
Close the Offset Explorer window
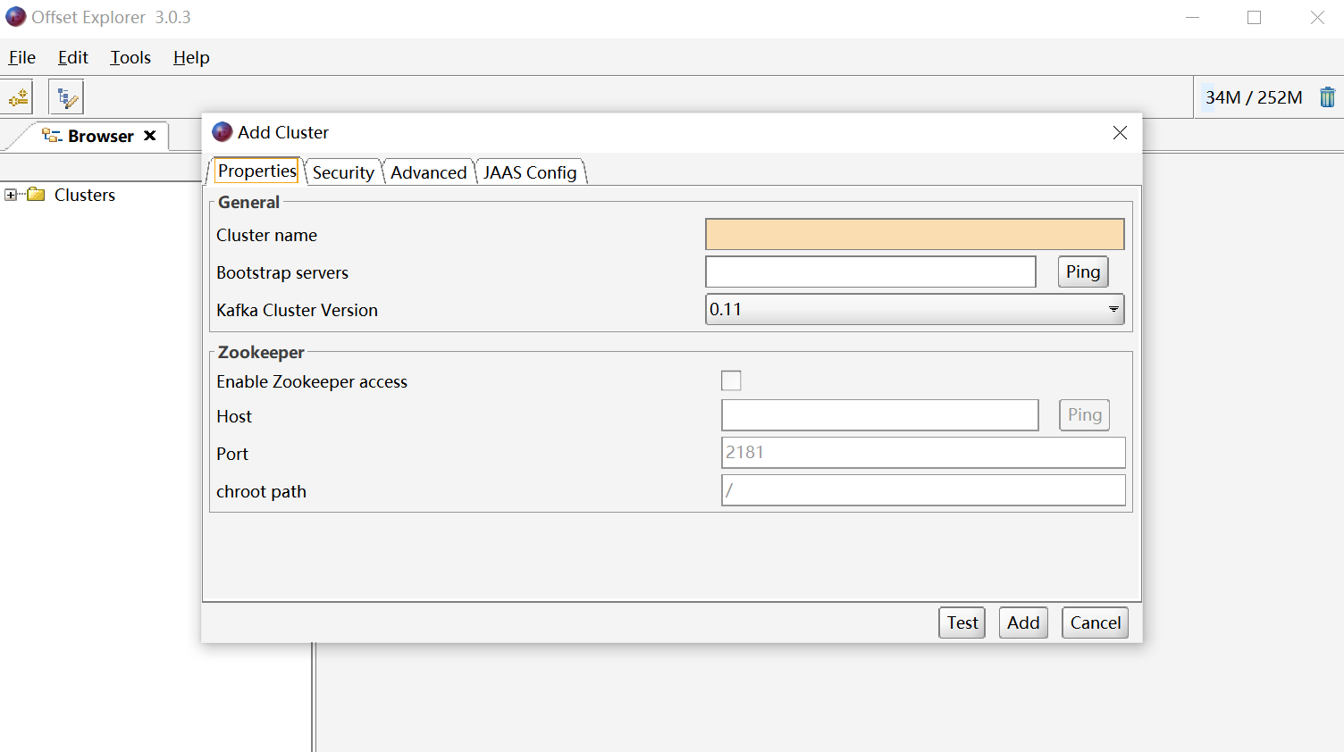1317,17
